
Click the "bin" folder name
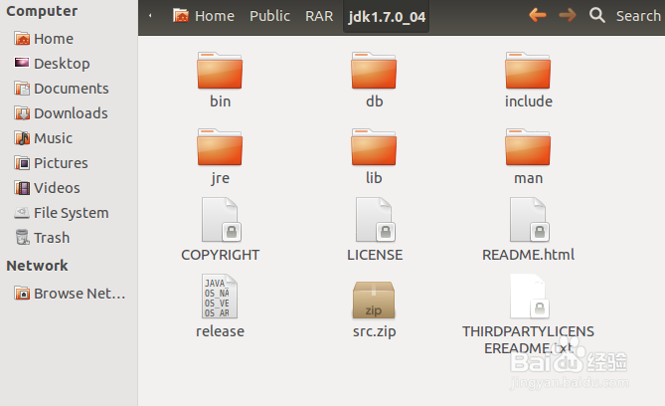[220, 101]
